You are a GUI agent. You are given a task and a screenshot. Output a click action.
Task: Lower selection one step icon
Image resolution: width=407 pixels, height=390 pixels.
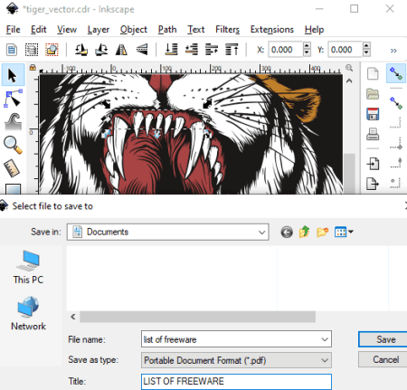click(191, 50)
